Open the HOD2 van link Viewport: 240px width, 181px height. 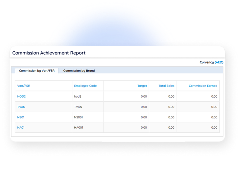tap(21, 96)
